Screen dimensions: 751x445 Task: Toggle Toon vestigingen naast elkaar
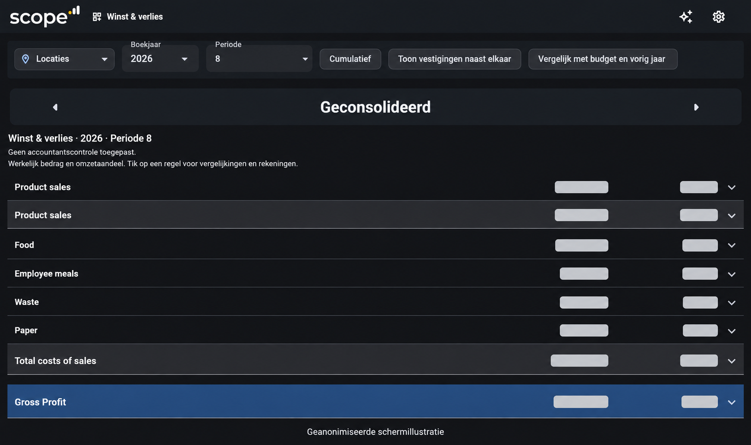click(455, 59)
